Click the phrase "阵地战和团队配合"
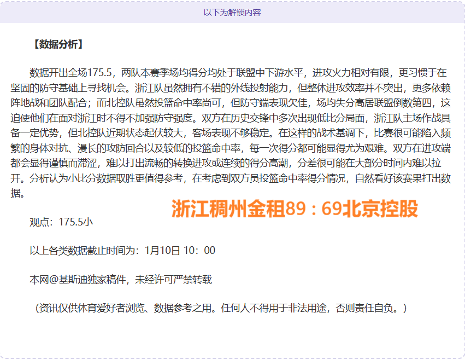Image resolution: width=465 pixels, height=359 pixels. 49,103
